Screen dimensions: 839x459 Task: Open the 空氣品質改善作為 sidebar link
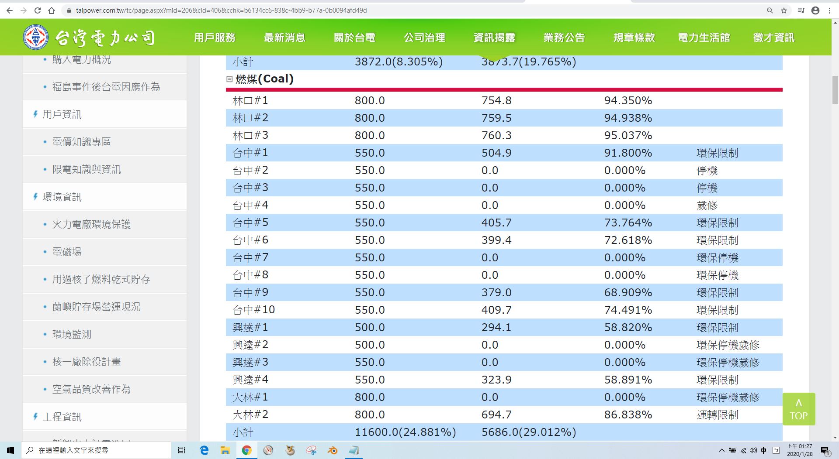[x=91, y=389]
